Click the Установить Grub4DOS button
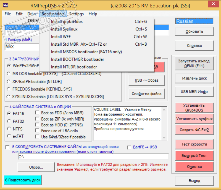Viewport: 221px width, 190px height. [x=194, y=108]
